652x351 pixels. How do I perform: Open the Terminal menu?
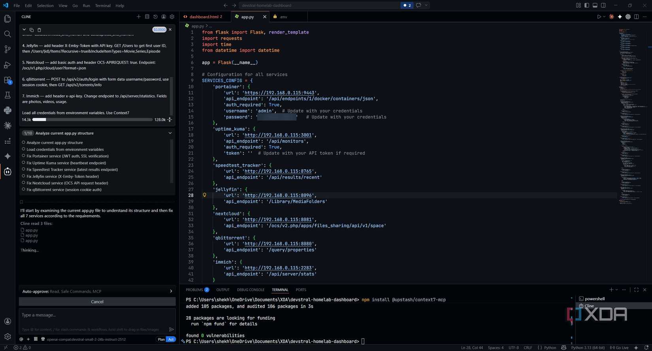pyautogui.click(x=103, y=6)
